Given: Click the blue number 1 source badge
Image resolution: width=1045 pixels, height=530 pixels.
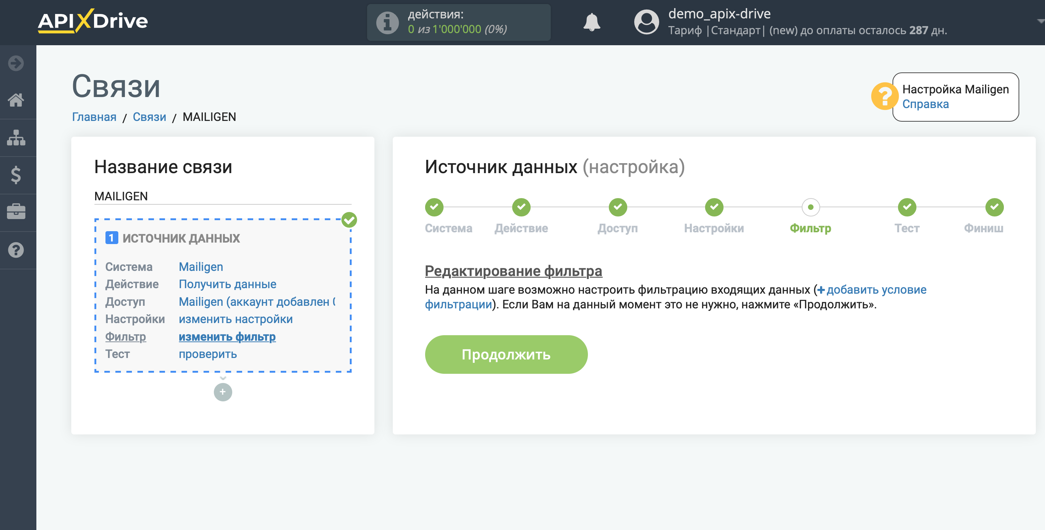Looking at the screenshot, I should coord(112,238).
